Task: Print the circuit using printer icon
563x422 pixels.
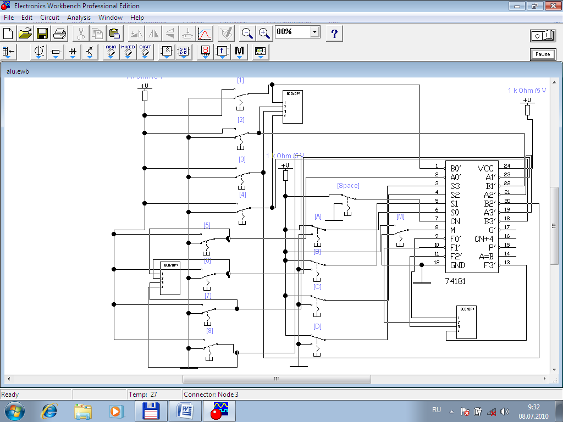Action: pyautogui.click(x=59, y=34)
